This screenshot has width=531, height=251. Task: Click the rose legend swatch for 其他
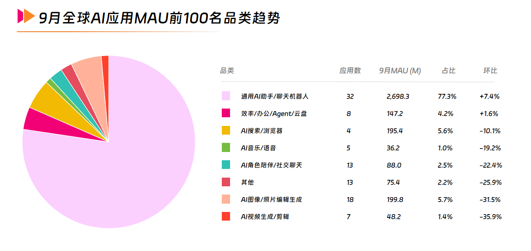tap(226, 182)
